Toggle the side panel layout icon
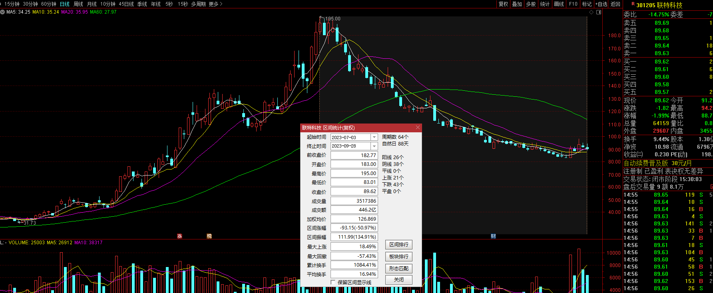713x293 pixels. point(599,12)
